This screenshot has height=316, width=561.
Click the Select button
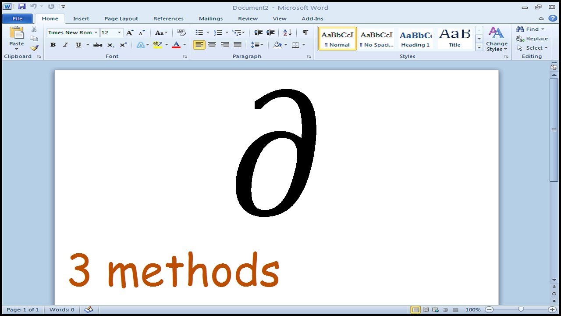click(x=532, y=48)
